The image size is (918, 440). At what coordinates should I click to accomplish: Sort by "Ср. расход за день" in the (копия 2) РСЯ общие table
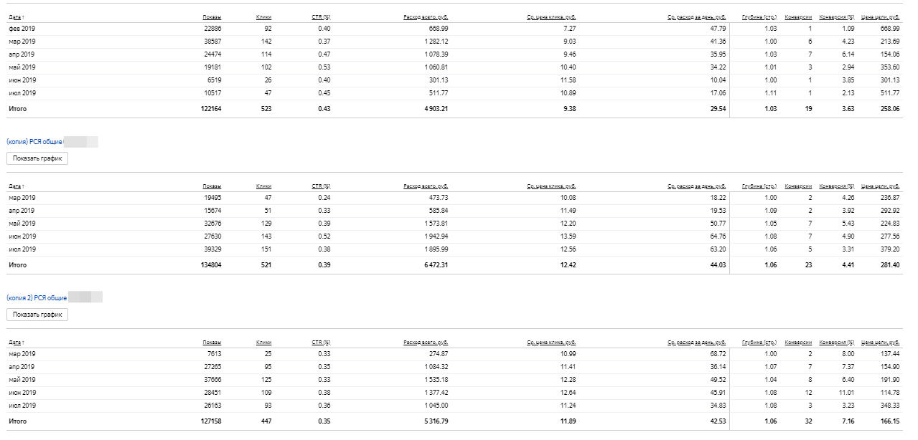(697, 343)
